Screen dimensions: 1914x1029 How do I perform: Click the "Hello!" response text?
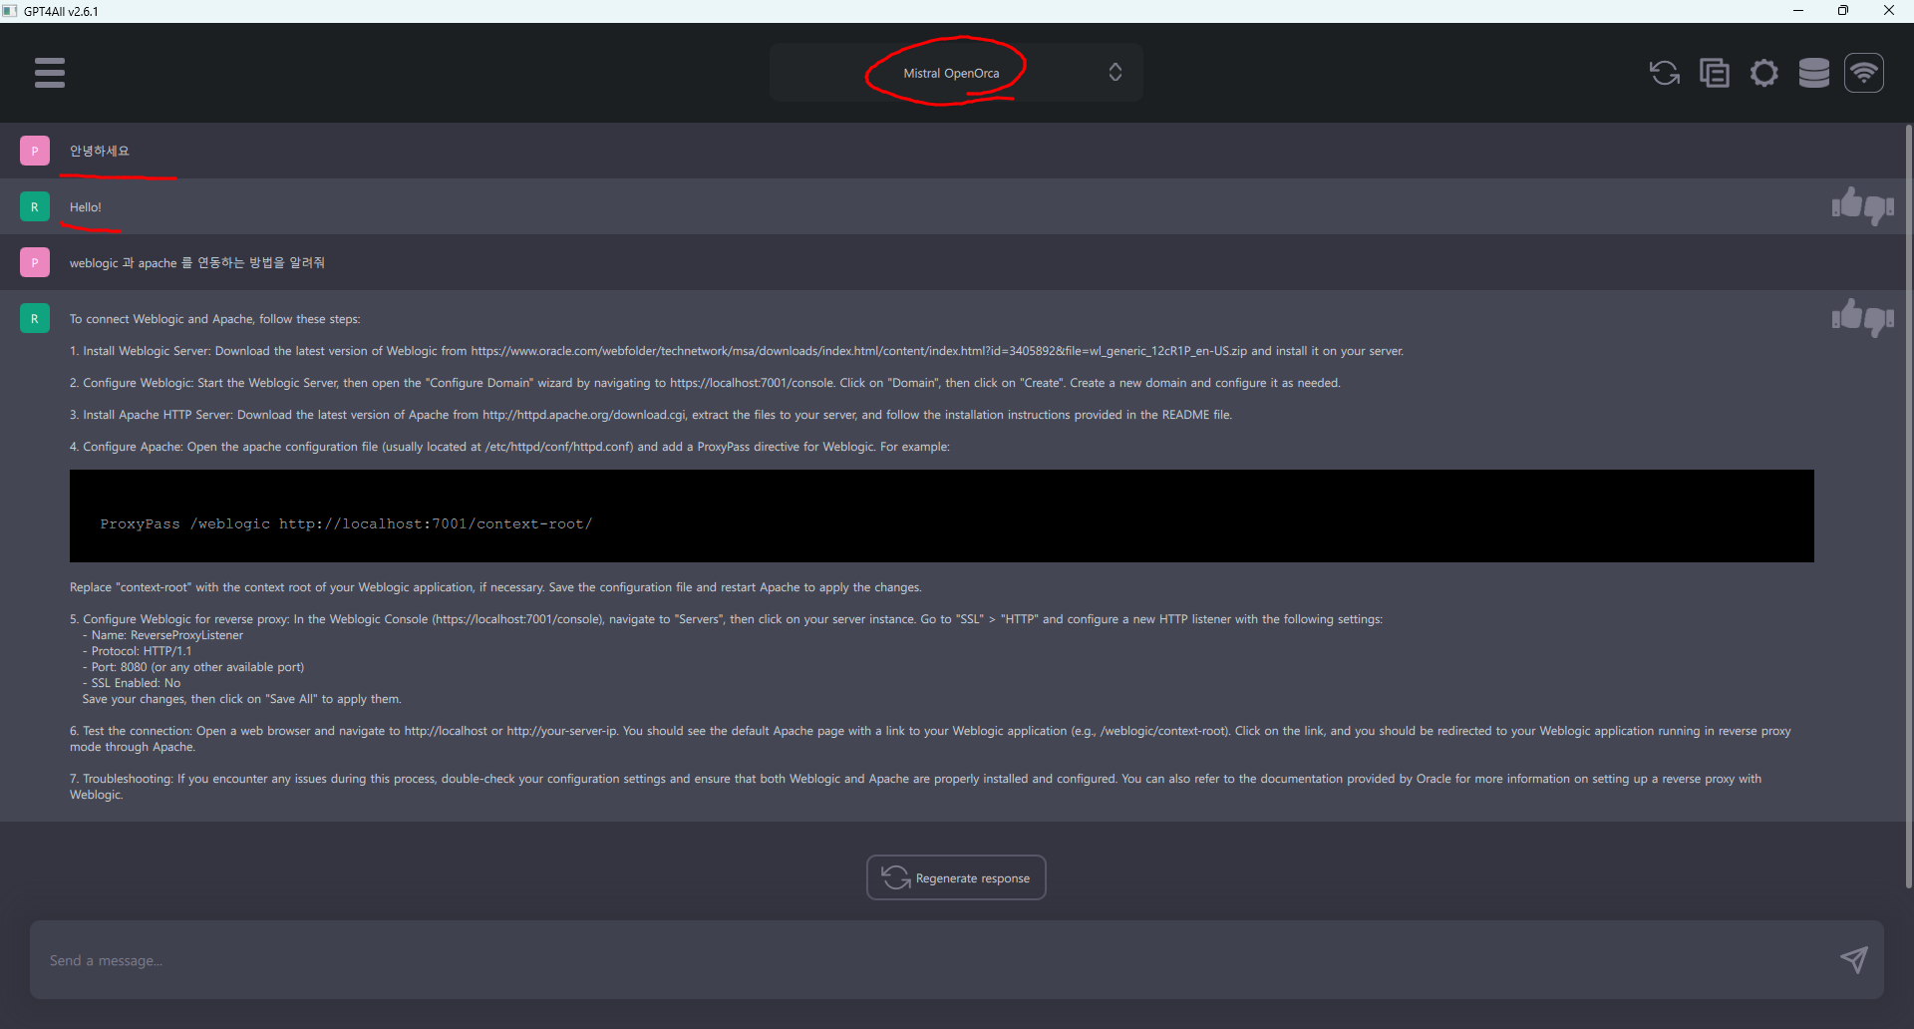click(86, 207)
